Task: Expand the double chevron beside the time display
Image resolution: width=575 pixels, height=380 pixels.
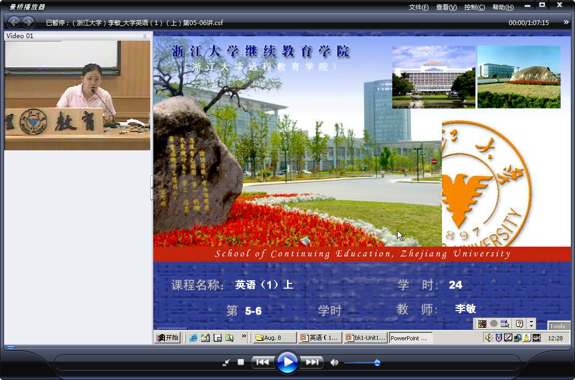Action: point(566,22)
